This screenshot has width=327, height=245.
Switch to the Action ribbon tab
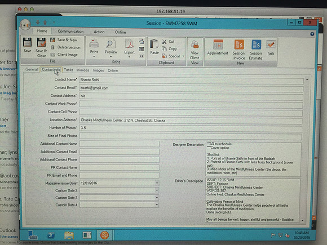click(99, 32)
